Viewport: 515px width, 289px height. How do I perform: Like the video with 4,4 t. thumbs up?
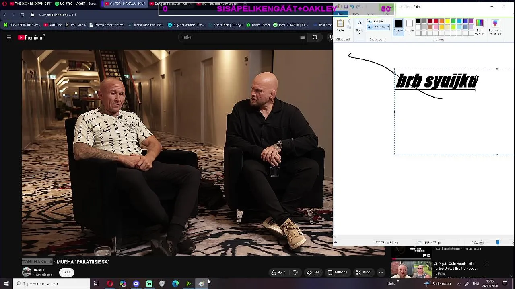(278, 272)
